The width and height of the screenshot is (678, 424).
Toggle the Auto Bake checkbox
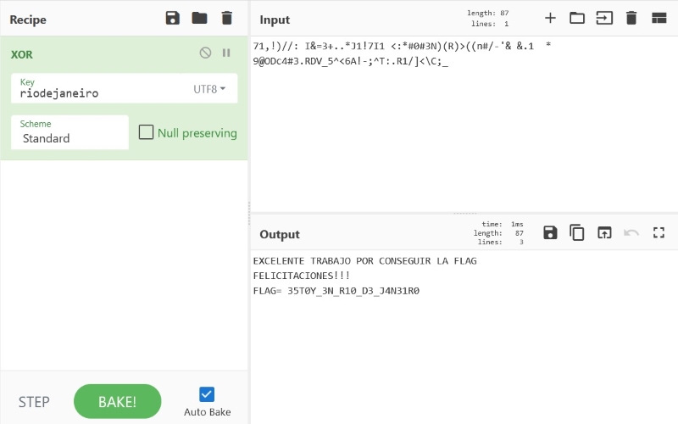(207, 394)
